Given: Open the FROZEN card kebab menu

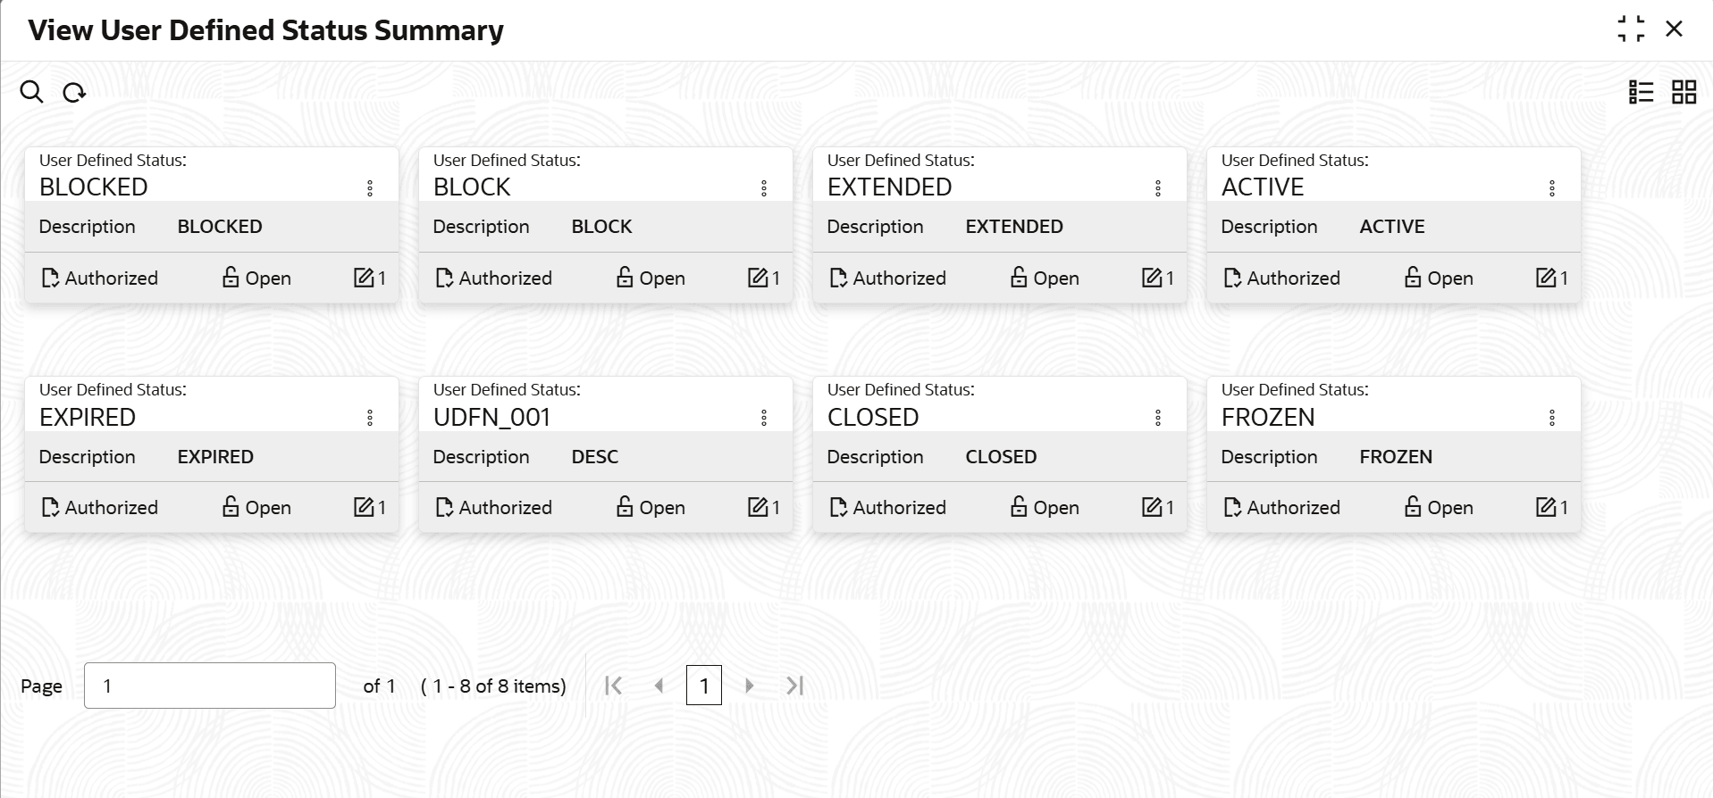Looking at the screenshot, I should click(1552, 418).
